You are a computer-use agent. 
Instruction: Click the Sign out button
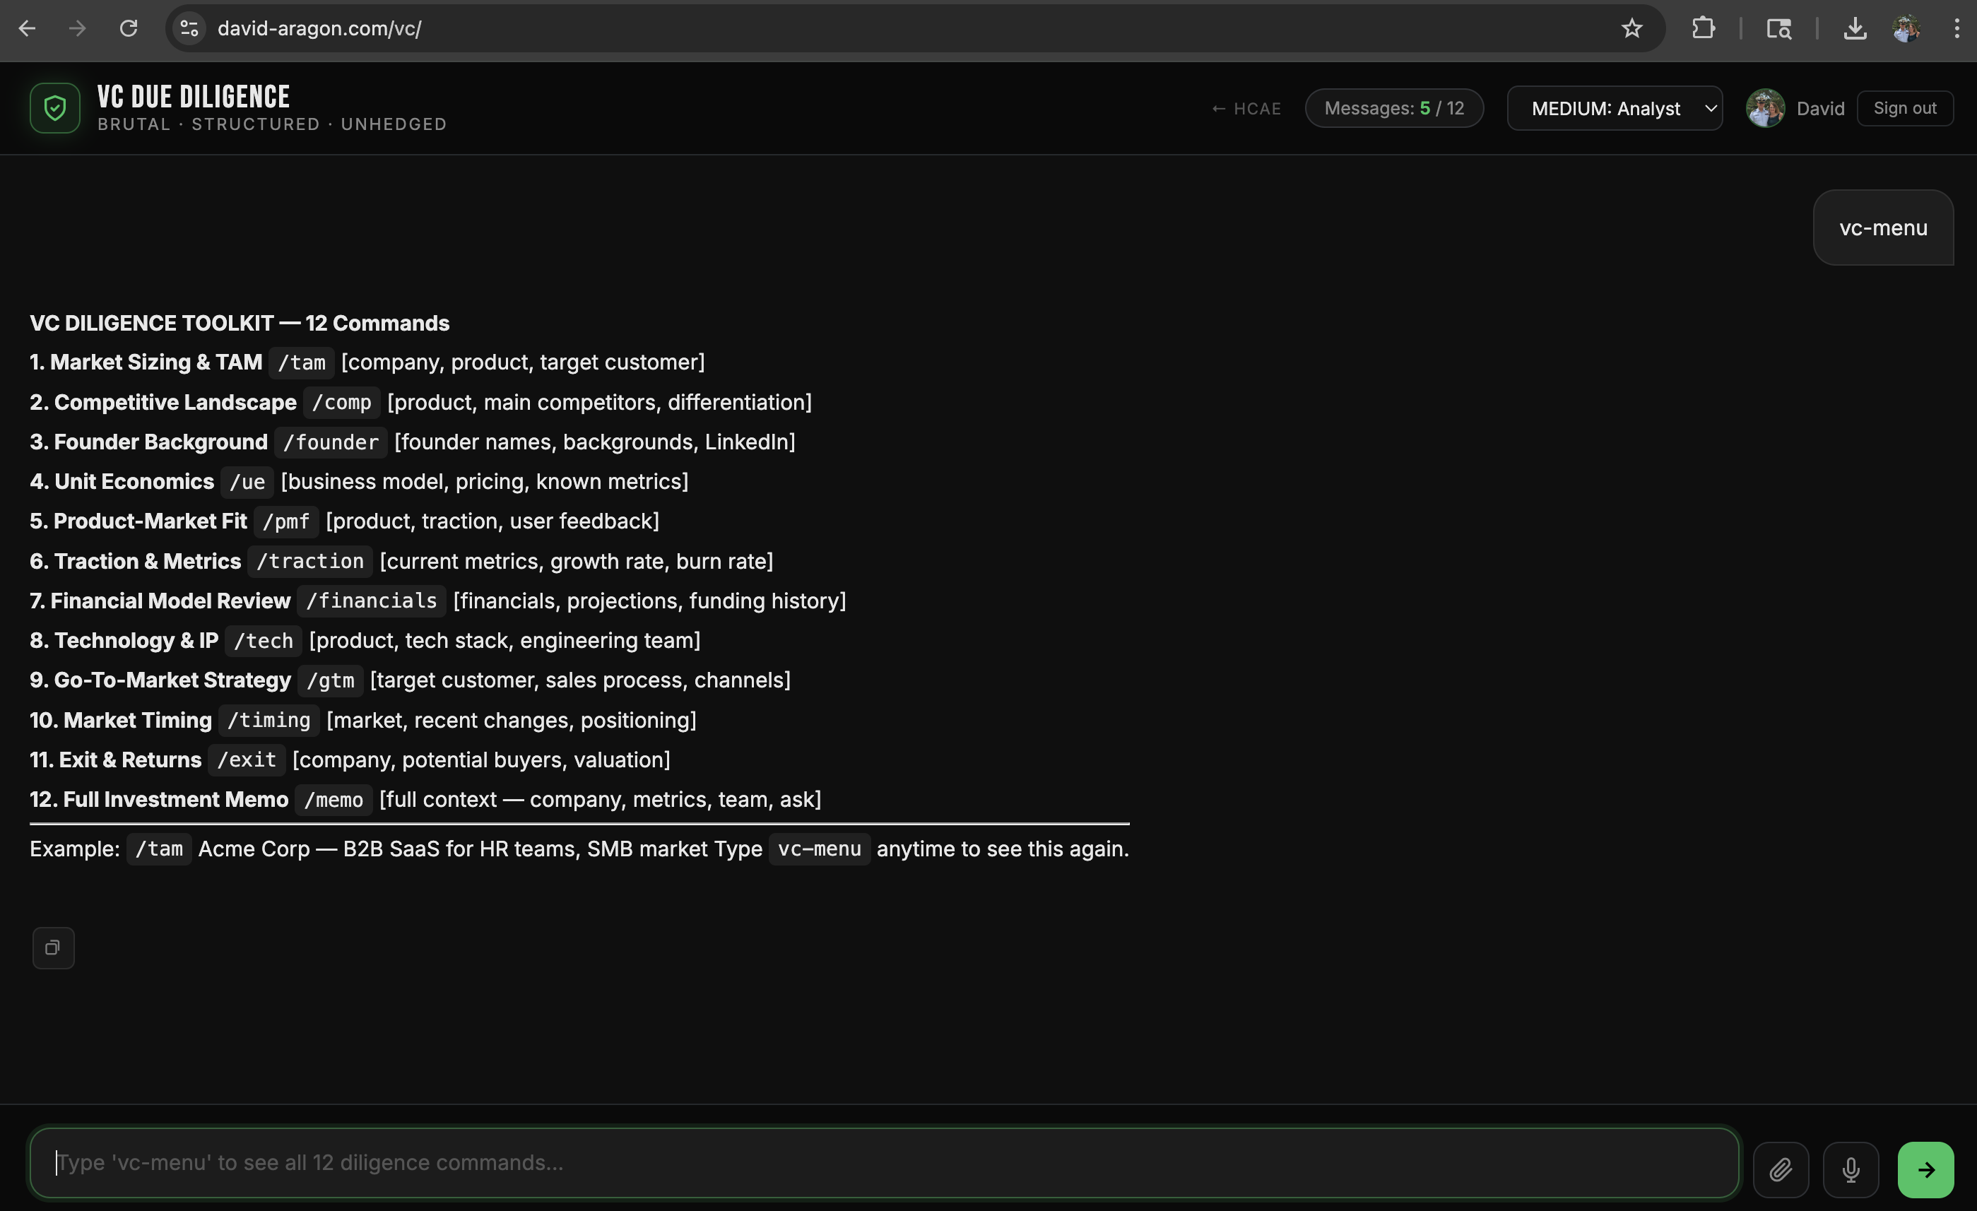[1906, 107]
